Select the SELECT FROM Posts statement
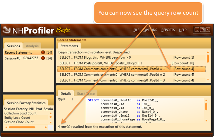 [x=131, y=63]
